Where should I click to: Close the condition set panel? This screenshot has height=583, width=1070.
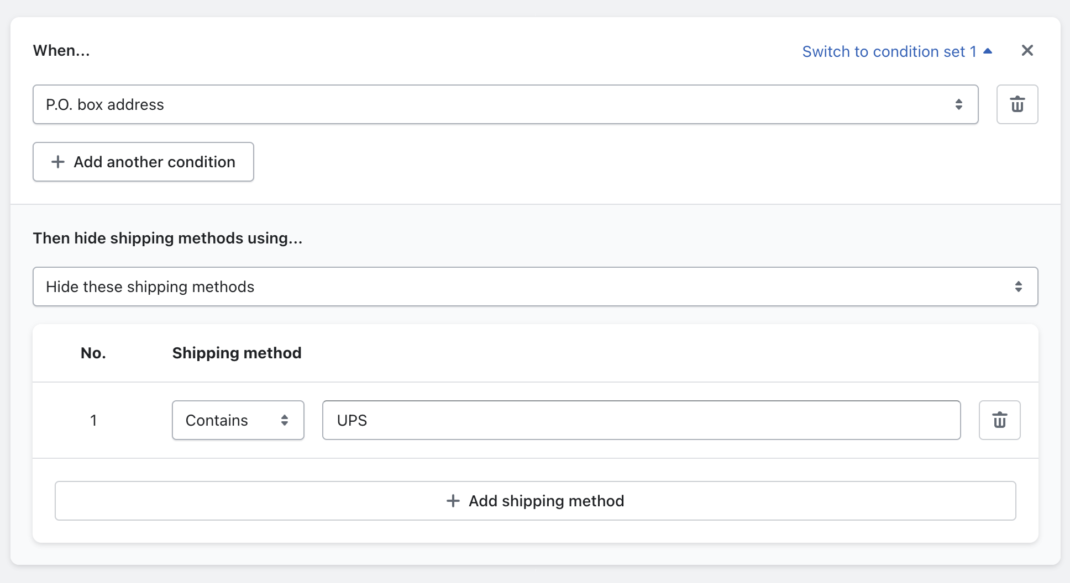[x=1027, y=50]
